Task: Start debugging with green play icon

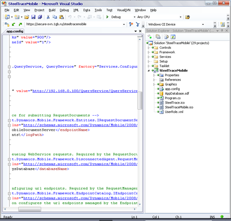Action: click(107, 17)
